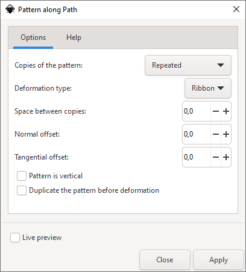Expand the Deformation type Ribbon dropdown

coord(208,88)
